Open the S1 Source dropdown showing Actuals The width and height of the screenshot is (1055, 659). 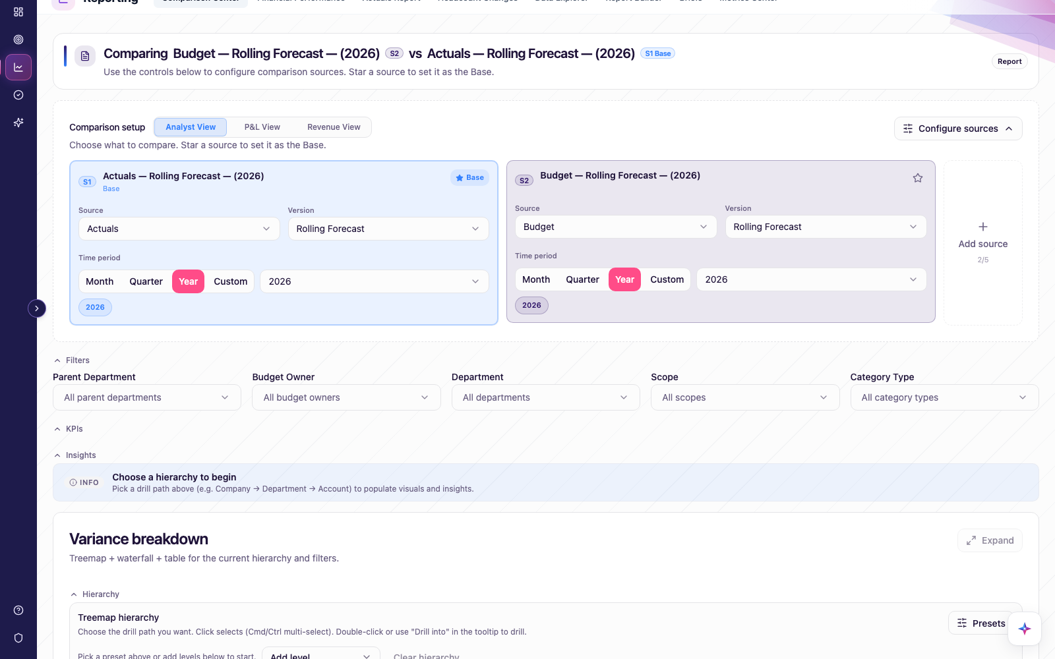(179, 229)
